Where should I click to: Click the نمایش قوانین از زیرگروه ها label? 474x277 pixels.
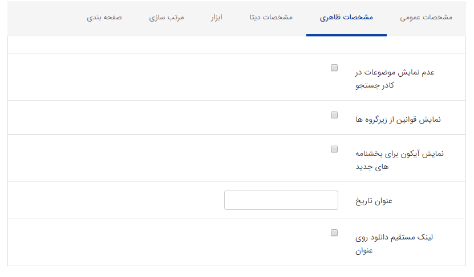click(x=398, y=119)
